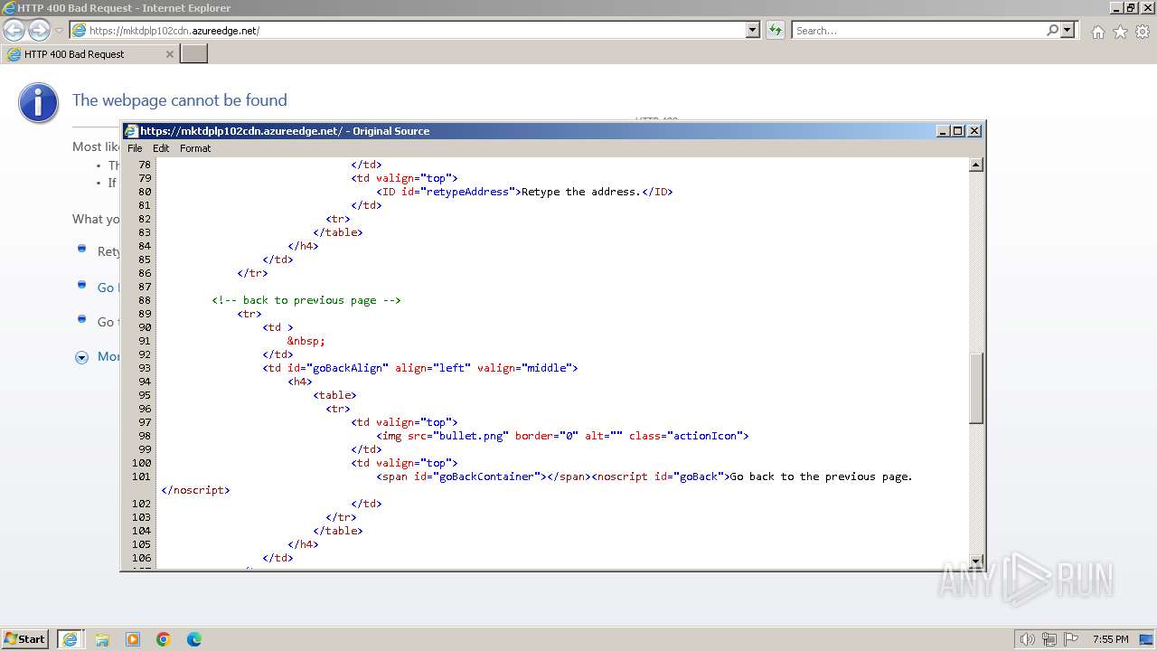Launch Chrome from taskbar
Viewport: 1157px width, 651px height.
point(164,639)
